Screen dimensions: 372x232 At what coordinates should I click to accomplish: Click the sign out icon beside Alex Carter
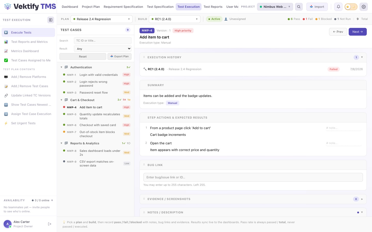point(50,224)
